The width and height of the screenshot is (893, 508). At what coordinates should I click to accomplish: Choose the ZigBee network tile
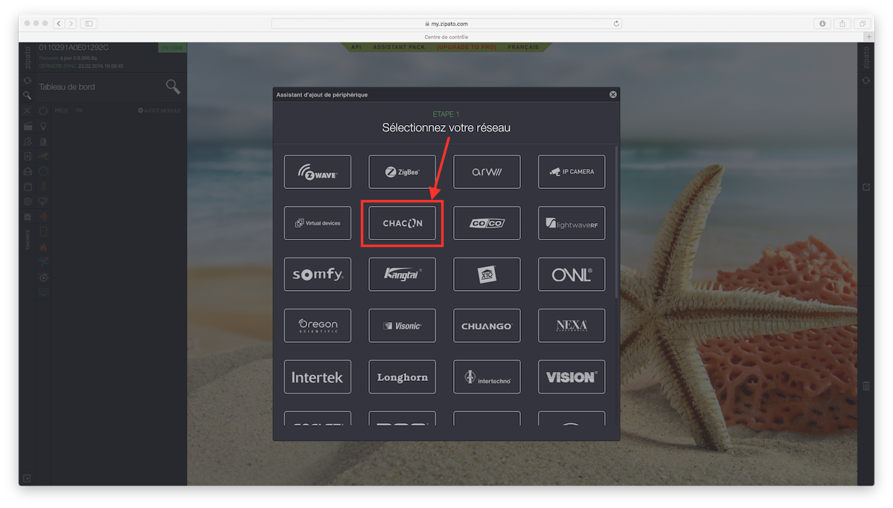click(x=403, y=172)
